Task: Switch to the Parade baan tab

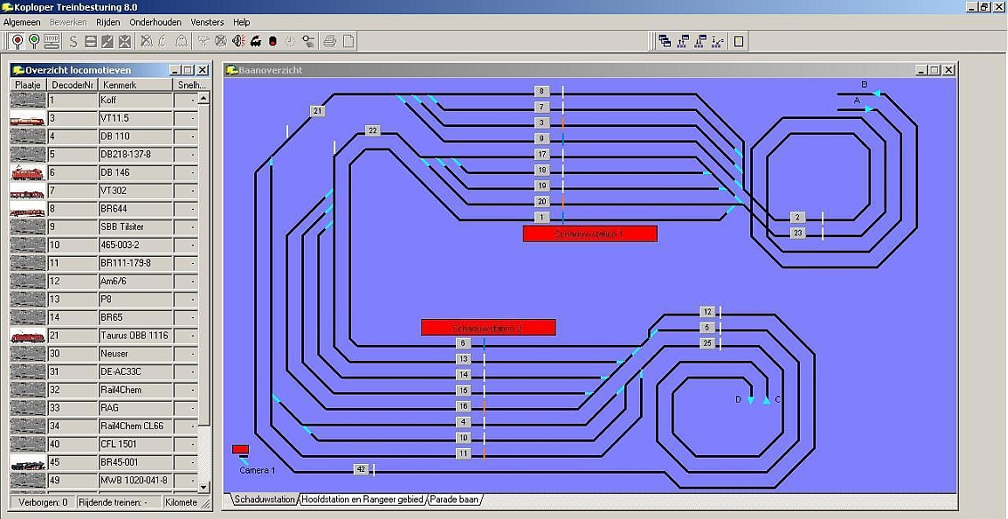Action: [454, 499]
